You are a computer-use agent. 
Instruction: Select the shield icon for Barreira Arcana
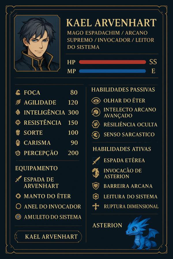[x=96, y=186]
